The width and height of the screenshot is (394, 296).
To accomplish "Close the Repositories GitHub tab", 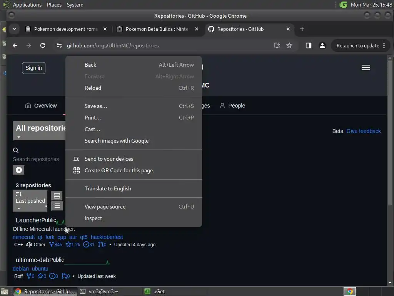I will coord(288,29).
